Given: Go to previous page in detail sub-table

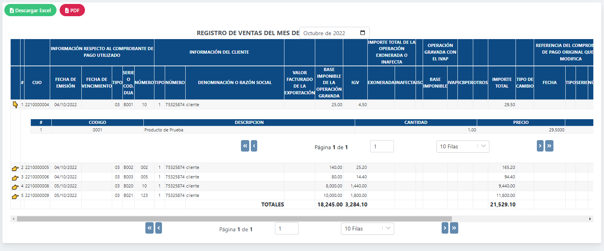Looking at the screenshot, I should pos(254,146).
